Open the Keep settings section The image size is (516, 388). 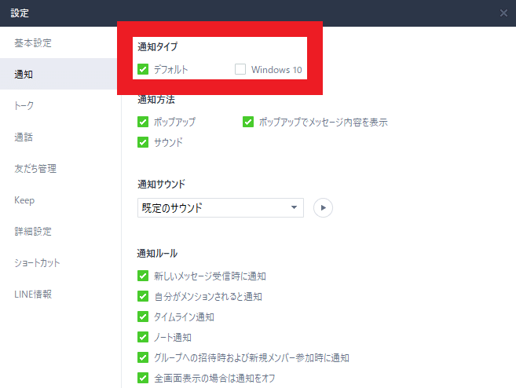(x=59, y=200)
